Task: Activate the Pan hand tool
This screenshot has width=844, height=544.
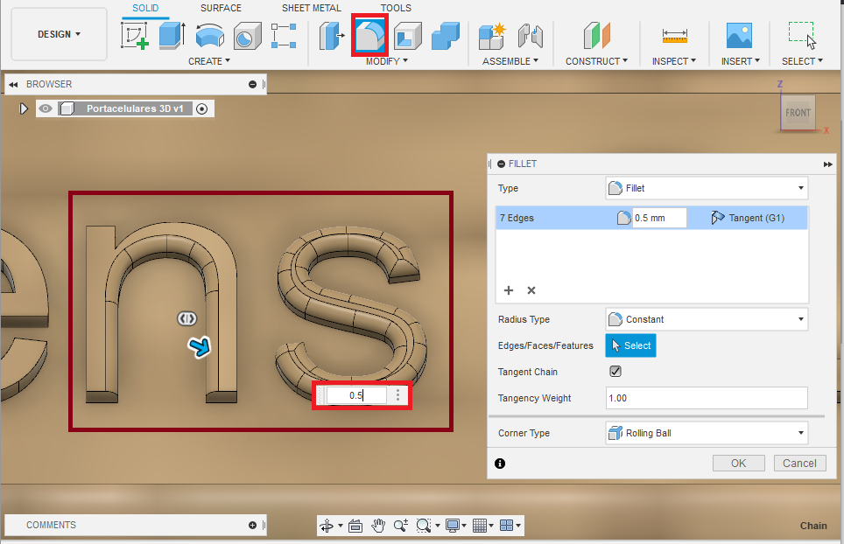Action: pyautogui.click(x=378, y=525)
